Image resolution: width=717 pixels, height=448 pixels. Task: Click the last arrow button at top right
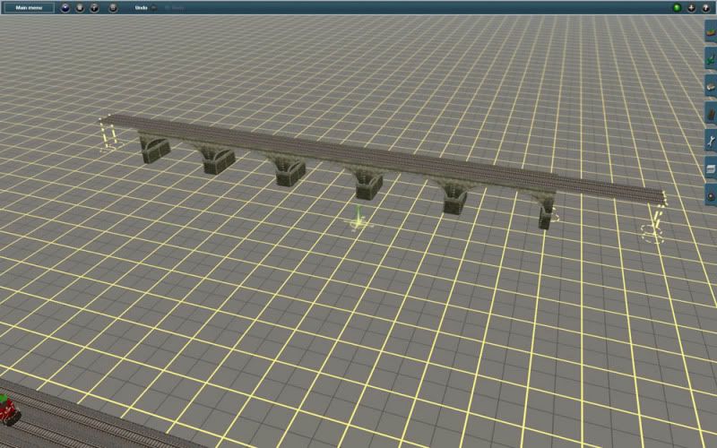click(706, 8)
